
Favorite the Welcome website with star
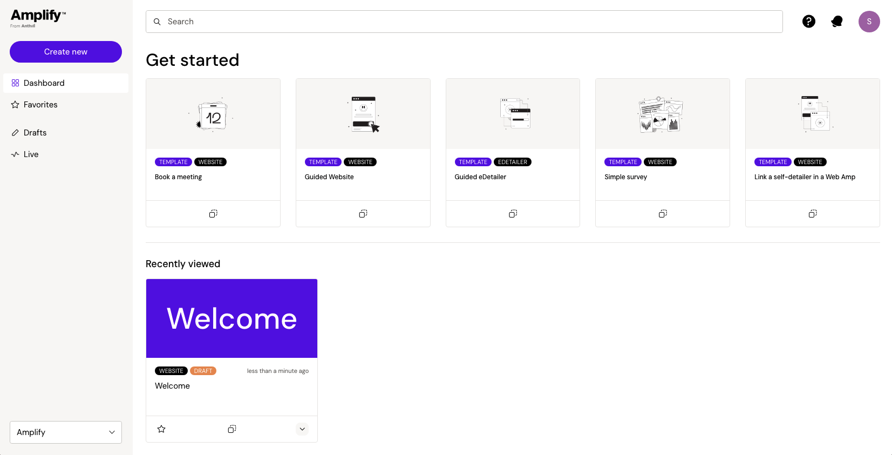(x=161, y=429)
